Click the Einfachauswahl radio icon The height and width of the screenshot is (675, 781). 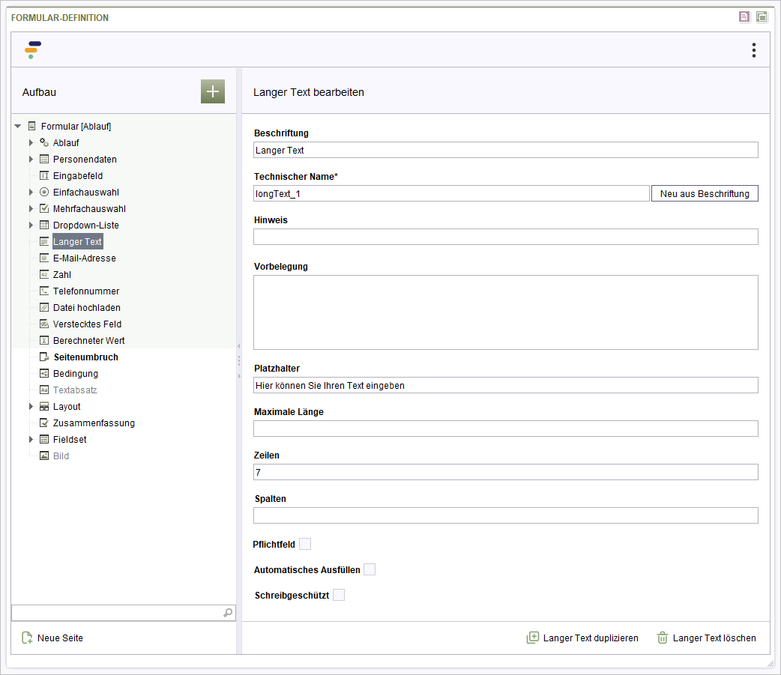click(x=44, y=192)
